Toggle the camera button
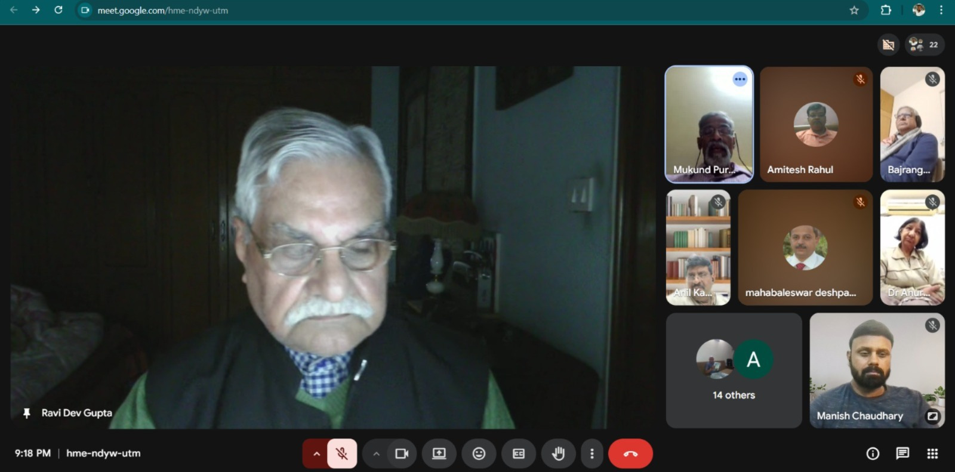Viewport: 955px width, 472px height. 402,454
